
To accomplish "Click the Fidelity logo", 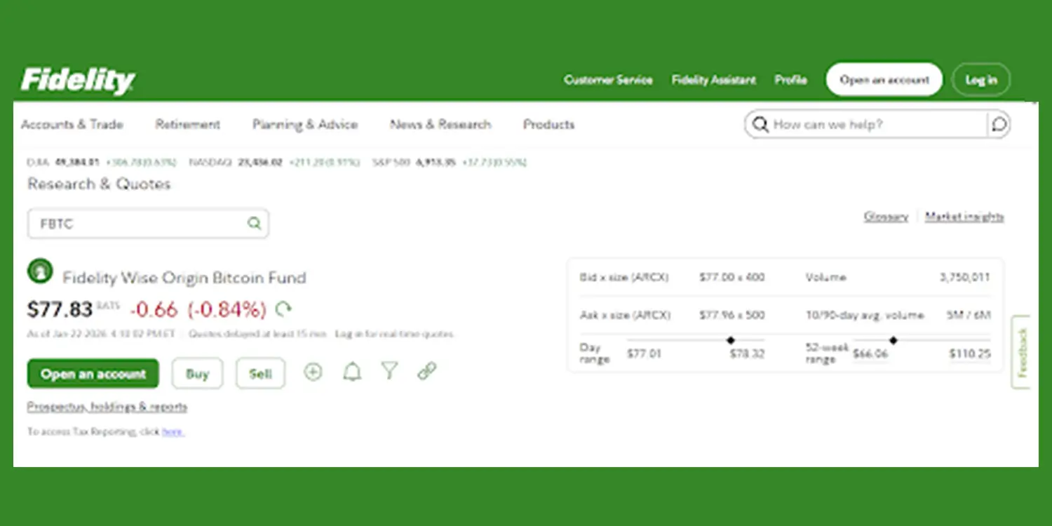I will tap(78, 81).
